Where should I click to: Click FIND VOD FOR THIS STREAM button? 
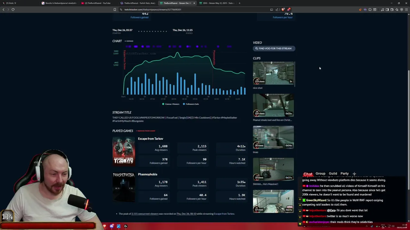[274, 49]
